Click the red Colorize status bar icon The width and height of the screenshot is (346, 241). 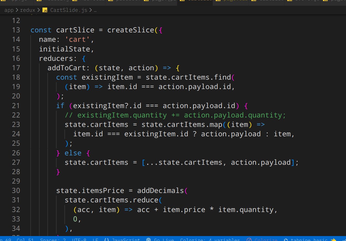pos(249,239)
